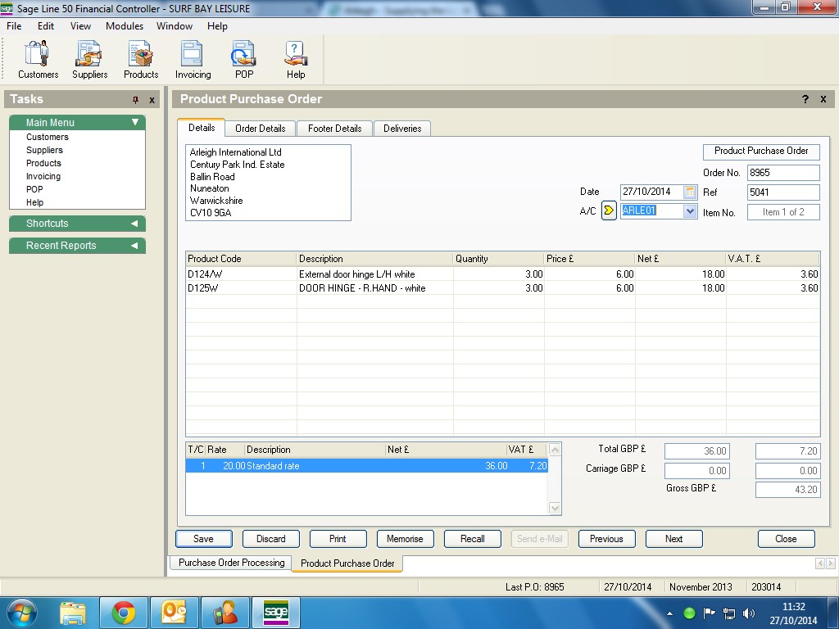Save the purchase order
The height and width of the screenshot is (629, 839).
click(x=203, y=539)
